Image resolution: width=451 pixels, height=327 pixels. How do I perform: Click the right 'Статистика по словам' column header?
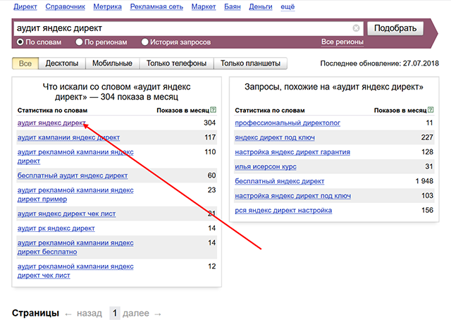pos(270,111)
